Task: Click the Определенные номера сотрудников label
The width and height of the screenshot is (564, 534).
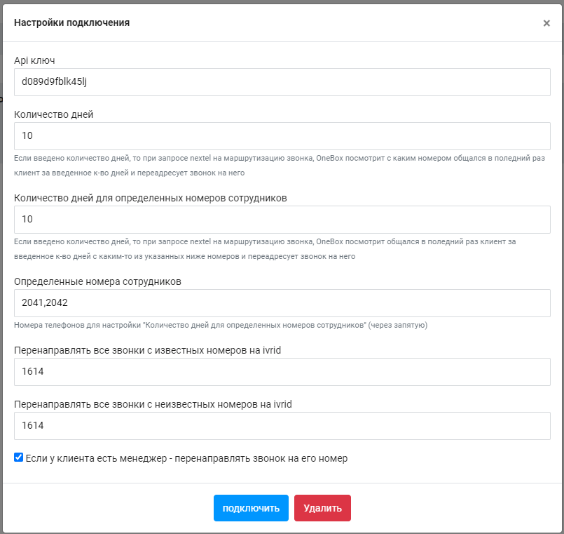Action: [97, 281]
